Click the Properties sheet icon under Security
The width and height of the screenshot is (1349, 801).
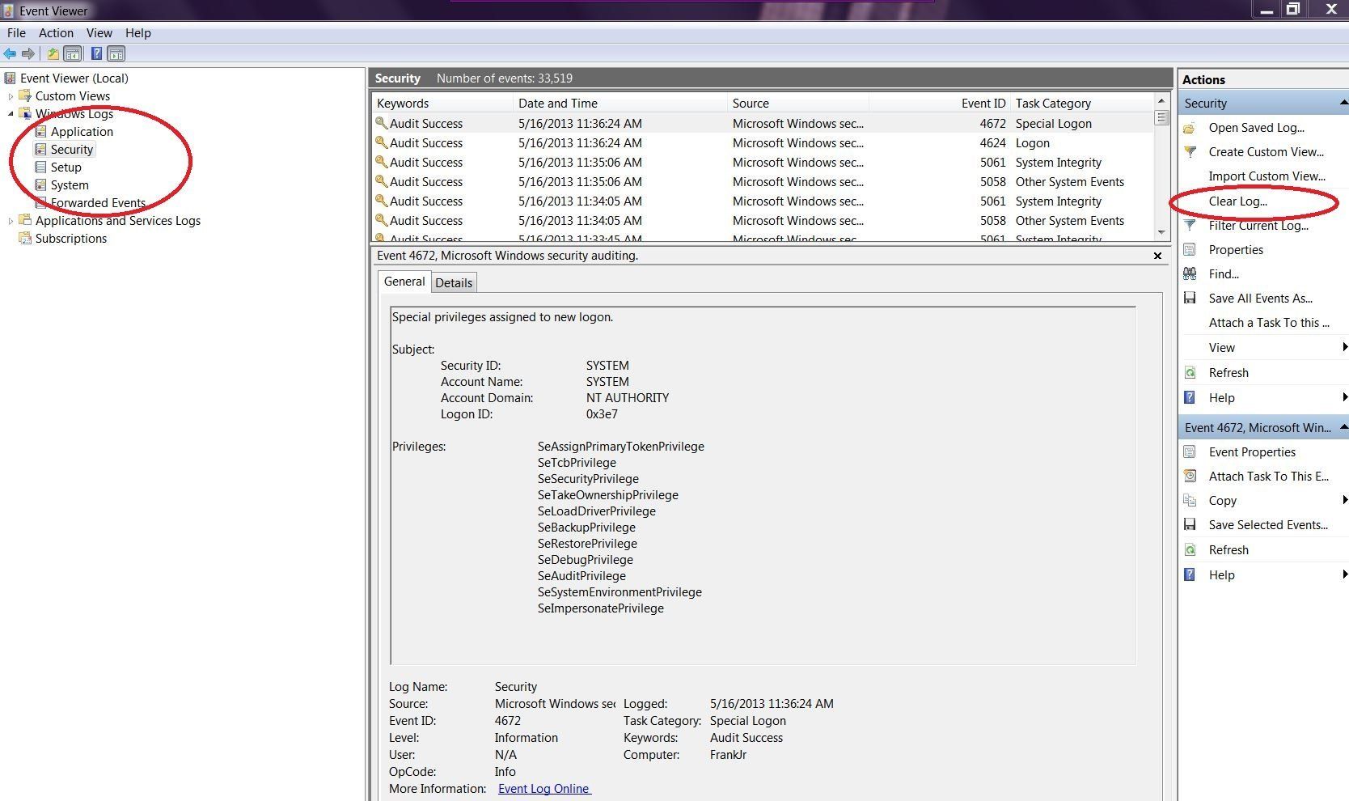1190,250
